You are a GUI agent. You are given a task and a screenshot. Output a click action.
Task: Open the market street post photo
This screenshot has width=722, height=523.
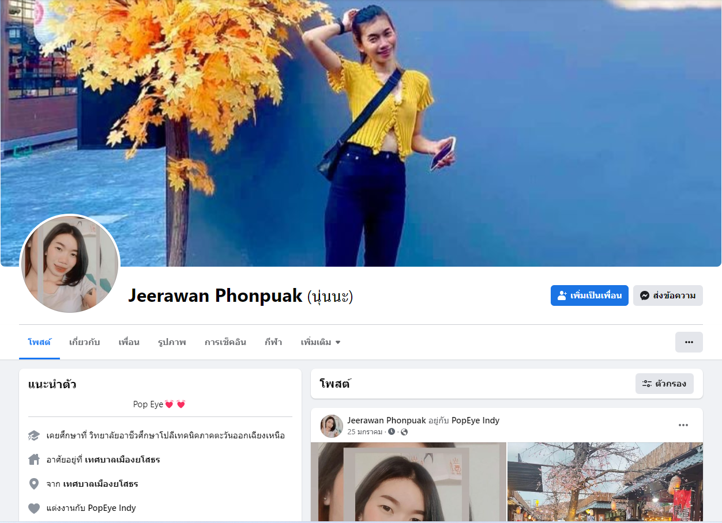click(605, 482)
